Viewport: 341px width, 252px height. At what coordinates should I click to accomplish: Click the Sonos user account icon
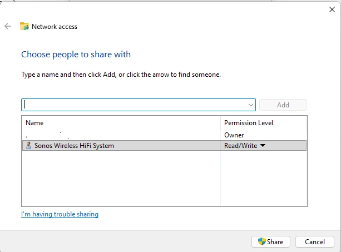28,146
